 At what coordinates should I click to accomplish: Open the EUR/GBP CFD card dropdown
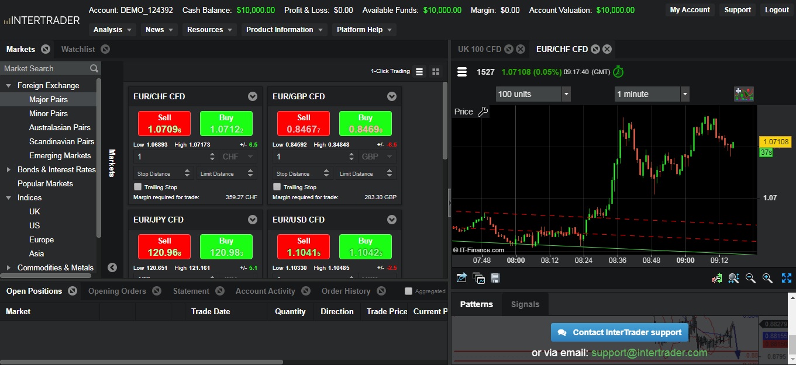coord(392,96)
